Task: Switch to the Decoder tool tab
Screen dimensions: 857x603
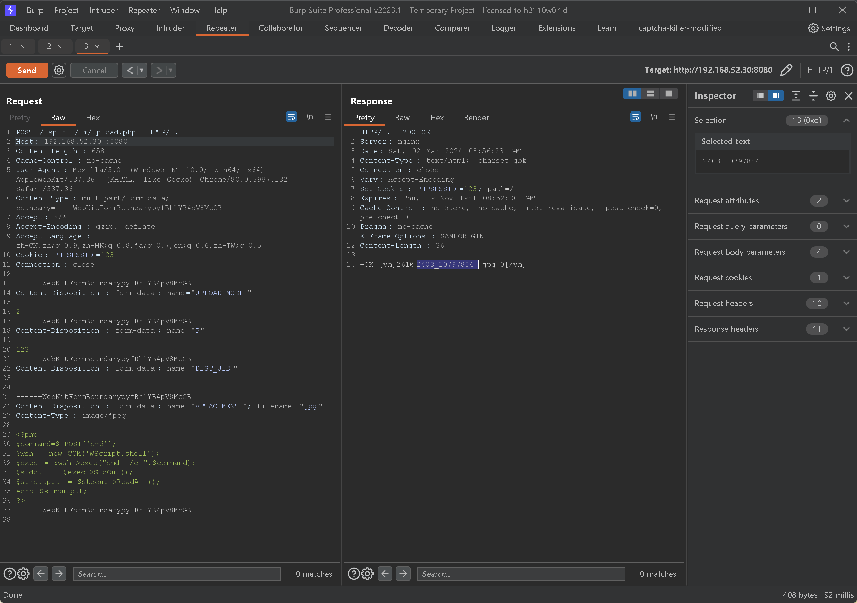Action: pyautogui.click(x=398, y=28)
